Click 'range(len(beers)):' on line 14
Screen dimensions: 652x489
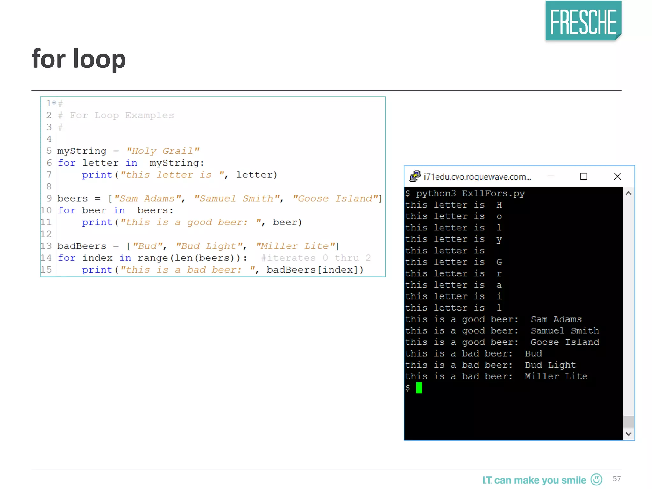[x=192, y=258]
